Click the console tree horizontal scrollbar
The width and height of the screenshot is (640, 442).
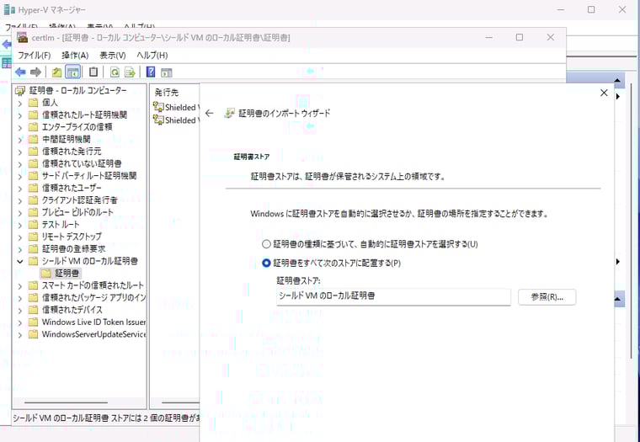click(66, 402)
